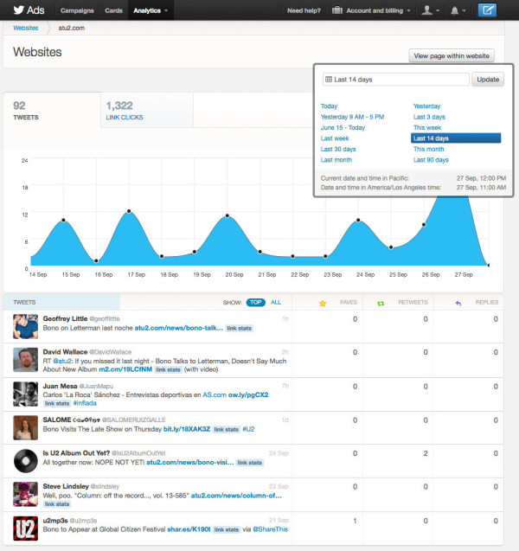Click Need help? in top bar

click(304, 10)
